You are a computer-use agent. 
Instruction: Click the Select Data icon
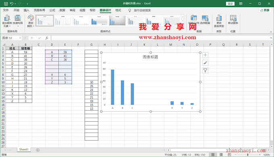tap(205, 20)
